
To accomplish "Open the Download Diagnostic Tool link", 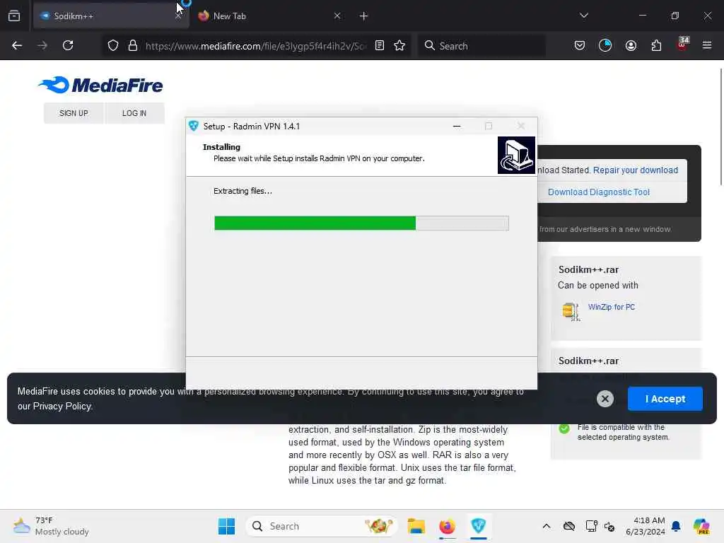I will tap(598, 192).
